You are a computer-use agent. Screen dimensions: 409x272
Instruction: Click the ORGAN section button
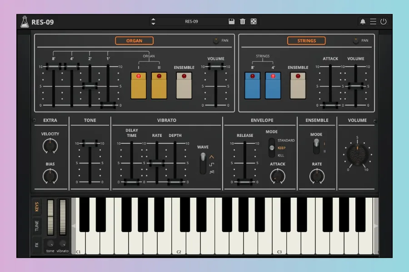[x=134, y=41]
